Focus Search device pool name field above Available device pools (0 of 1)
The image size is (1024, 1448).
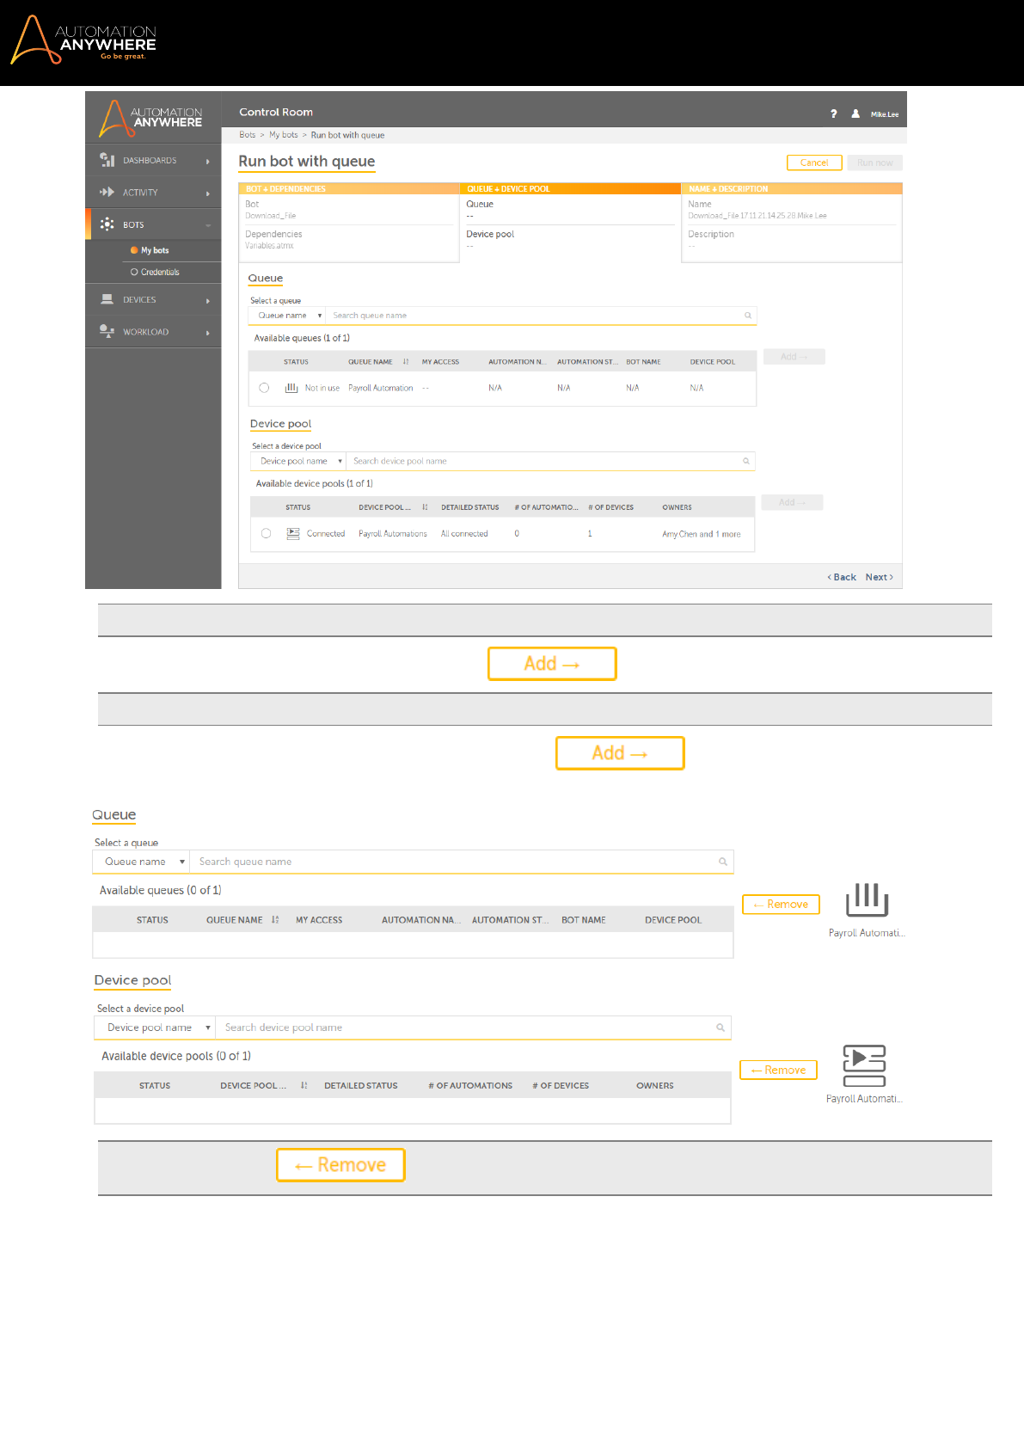point(473,1028)
